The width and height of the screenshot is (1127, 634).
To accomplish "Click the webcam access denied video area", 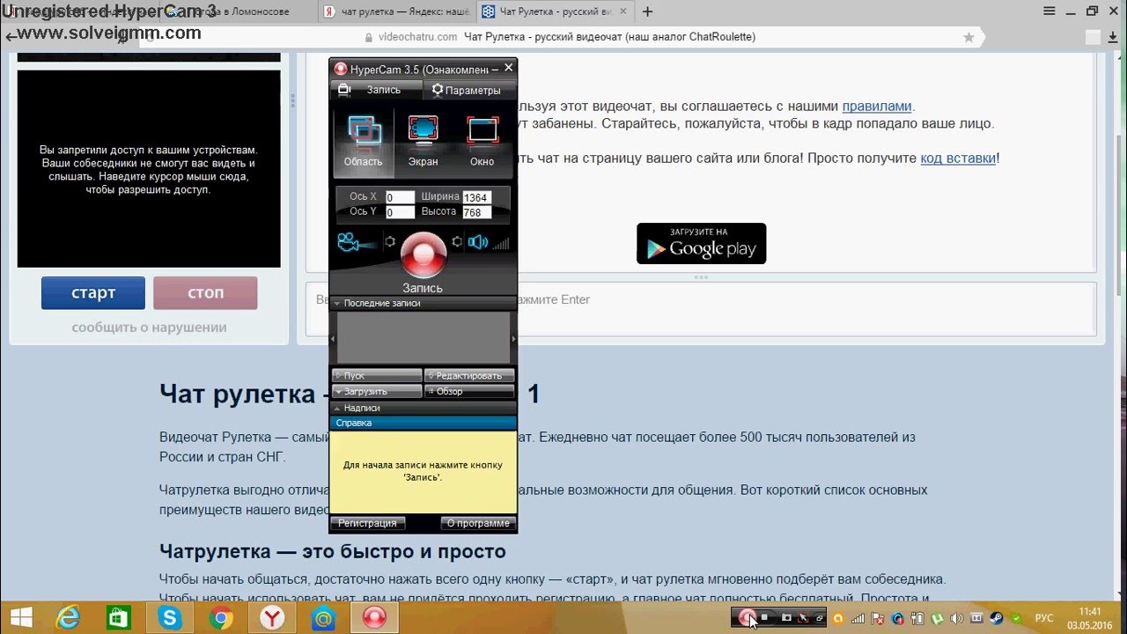I will point(149,169).
